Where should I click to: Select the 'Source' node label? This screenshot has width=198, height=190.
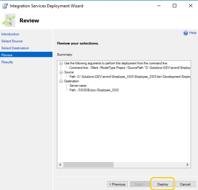[x=69, y=72]
